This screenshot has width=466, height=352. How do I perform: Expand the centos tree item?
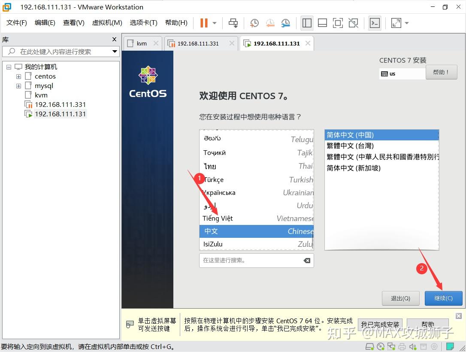tap(18, 76)
